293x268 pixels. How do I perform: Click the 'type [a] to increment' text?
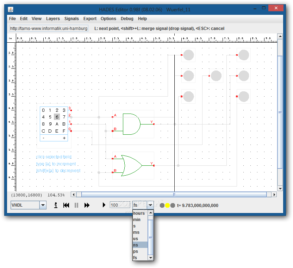56,164
